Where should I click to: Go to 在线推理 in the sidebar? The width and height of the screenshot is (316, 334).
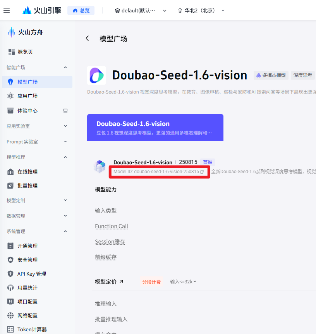(27, 172)
